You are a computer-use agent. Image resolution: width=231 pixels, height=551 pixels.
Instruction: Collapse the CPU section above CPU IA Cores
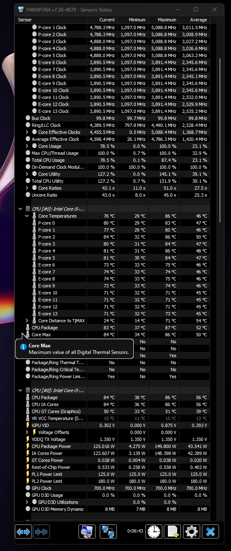pos(21,390)
